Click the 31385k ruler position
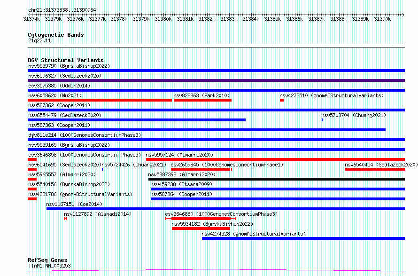 coord(272,19)
